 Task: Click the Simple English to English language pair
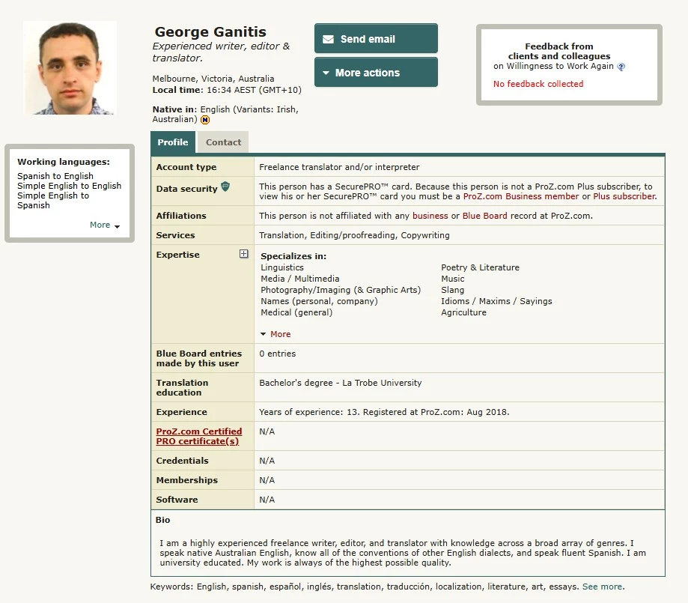coord(70,186)
